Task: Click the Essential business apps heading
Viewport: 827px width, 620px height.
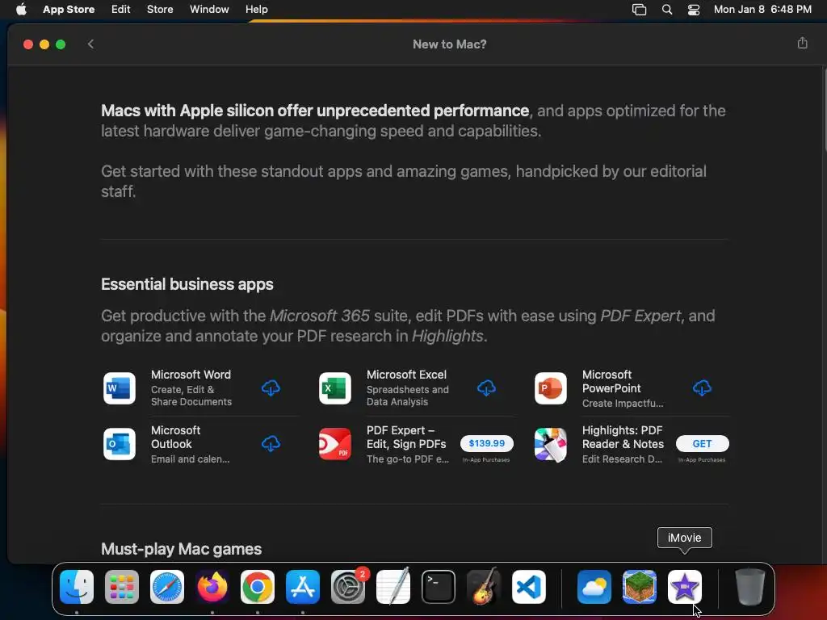Action: [187, 284]
